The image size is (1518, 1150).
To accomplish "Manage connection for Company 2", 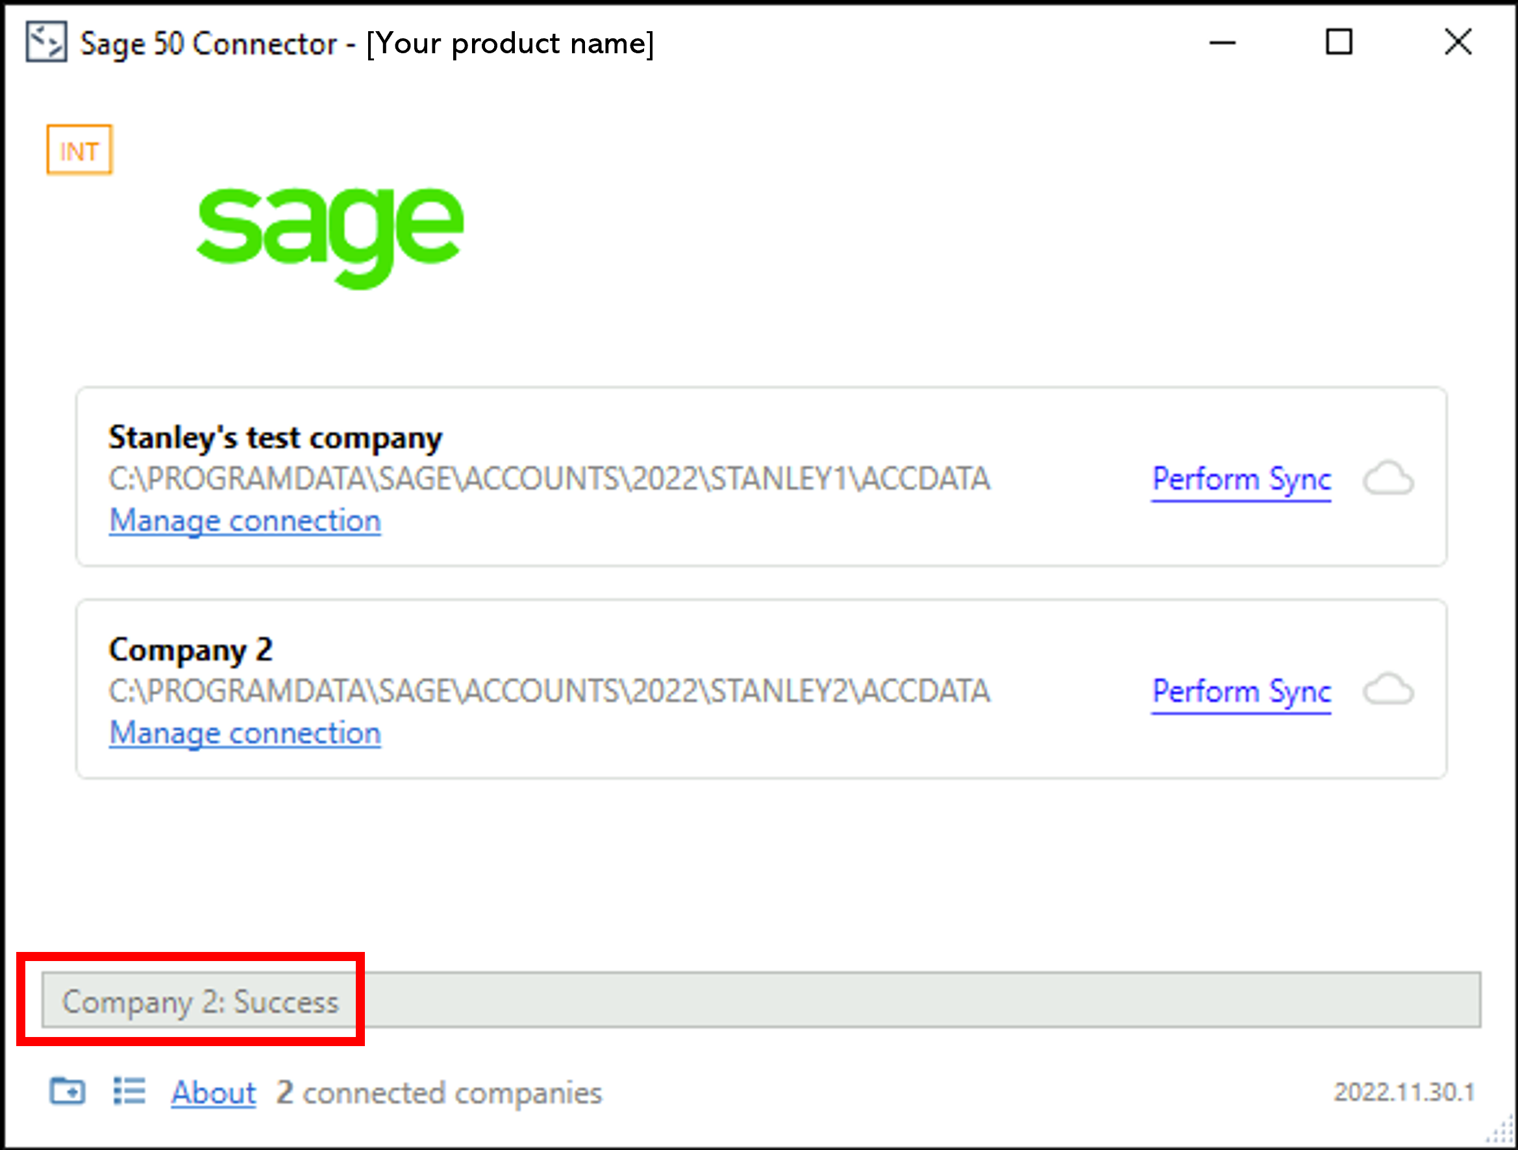I will pos(245,734).
